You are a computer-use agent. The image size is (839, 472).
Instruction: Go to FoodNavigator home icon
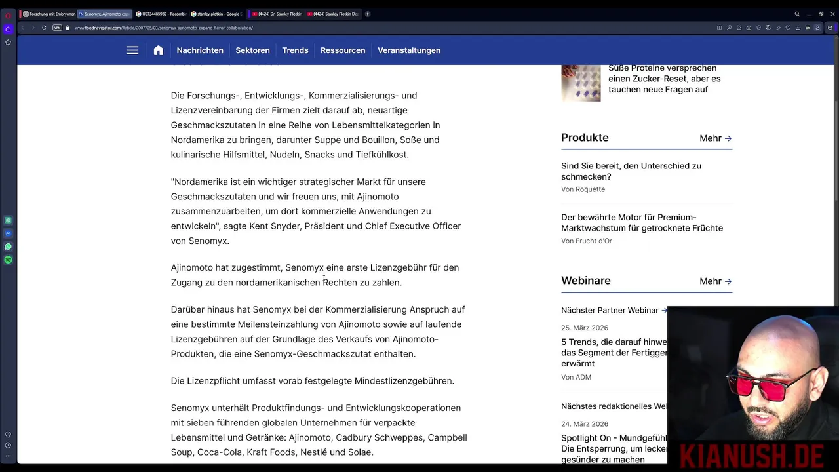coord(158,50)
